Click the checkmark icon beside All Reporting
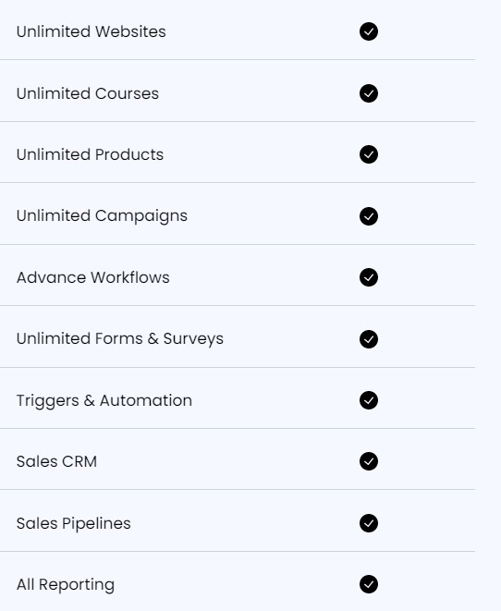The height and width of the screenshot is (611, 501). [x=369, y=584]
